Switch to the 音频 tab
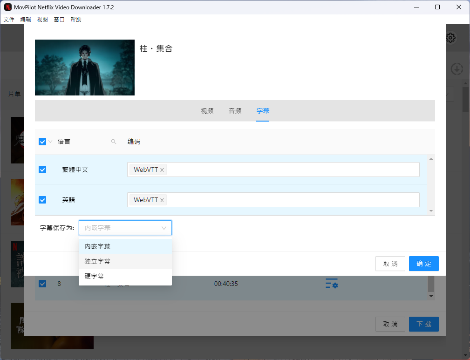The height and width of the screenshot is (360, 470). [235, 111]
